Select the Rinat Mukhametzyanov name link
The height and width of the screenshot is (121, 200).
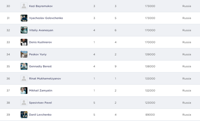click(45, 79)
